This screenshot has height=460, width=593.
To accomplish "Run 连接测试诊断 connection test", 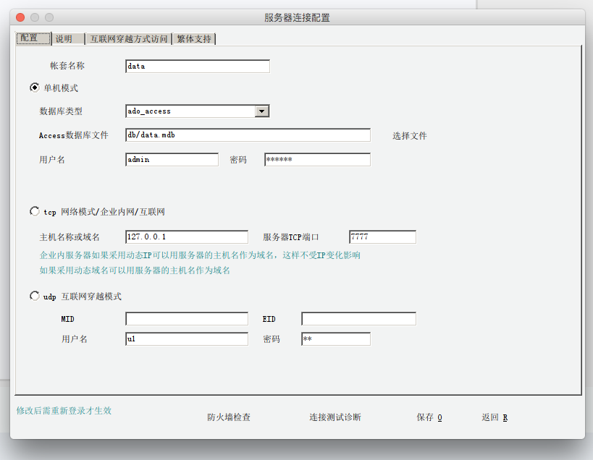I will (335, 417).
